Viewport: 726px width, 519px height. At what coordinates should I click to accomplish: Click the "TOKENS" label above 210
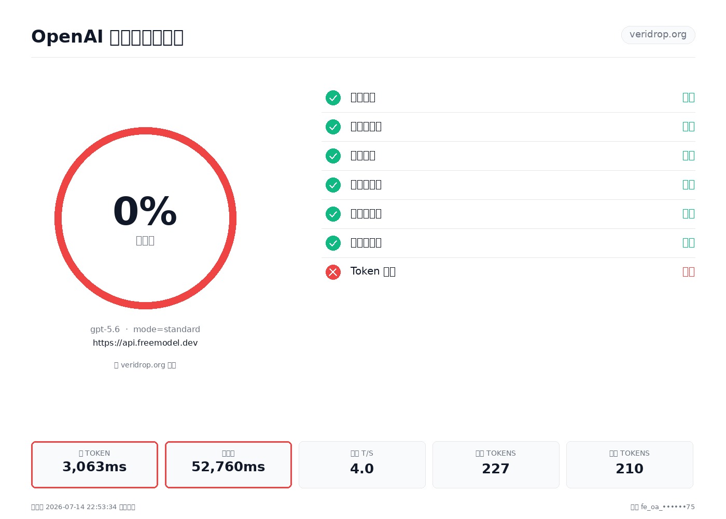coord(635,453)
